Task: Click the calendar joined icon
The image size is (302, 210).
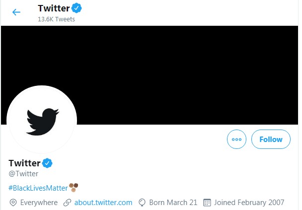Action: 207,203
